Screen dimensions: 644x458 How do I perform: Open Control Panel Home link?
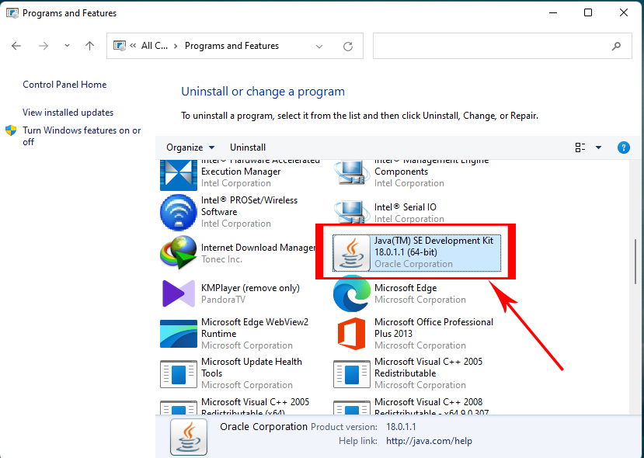64,85
